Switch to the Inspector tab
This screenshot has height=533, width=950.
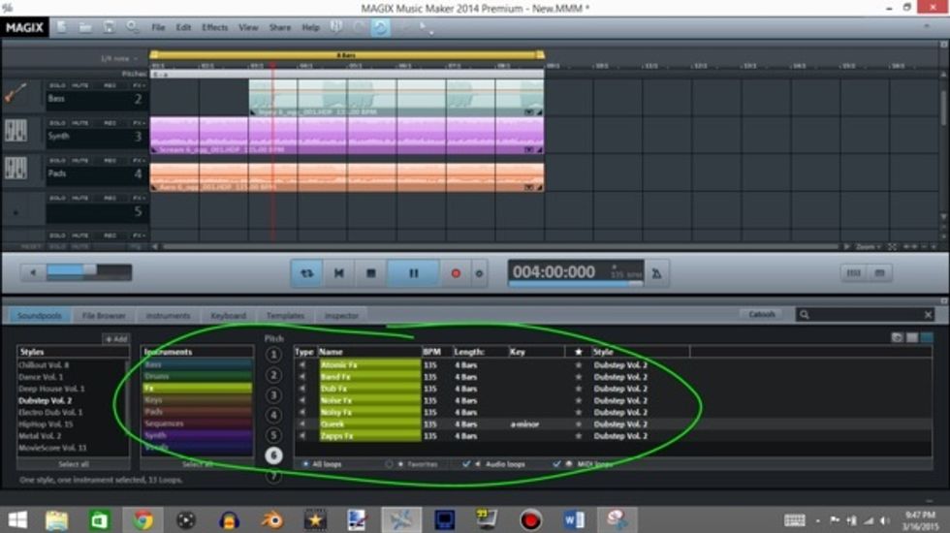coord(341,316)
